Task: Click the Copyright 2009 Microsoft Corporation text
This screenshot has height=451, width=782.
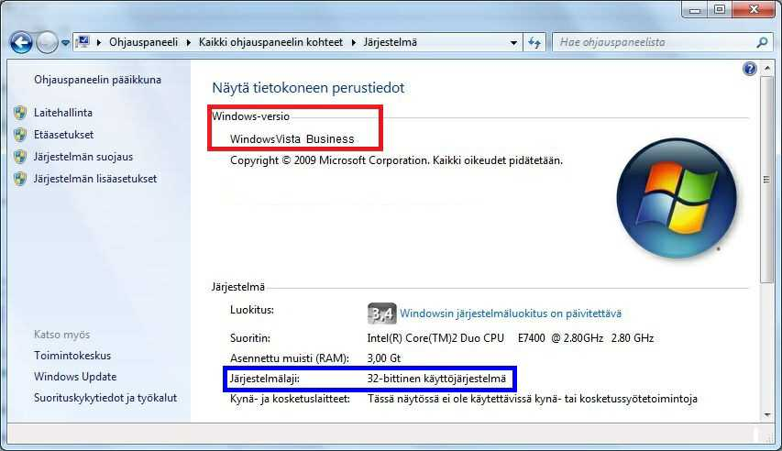Action: 396,160
